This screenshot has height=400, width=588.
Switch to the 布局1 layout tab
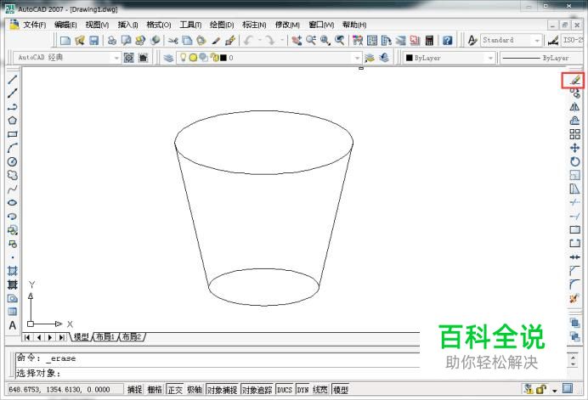(105, 336)
